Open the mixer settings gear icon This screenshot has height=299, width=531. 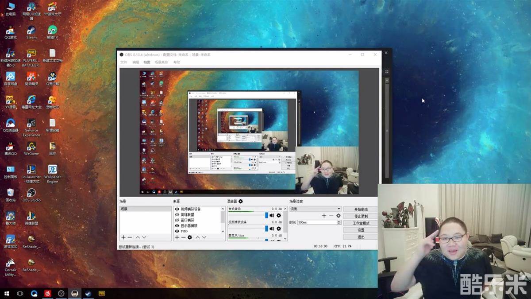click(241, 201)
